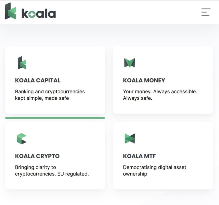Click 'Banking and cryptocurrencies kept simple' description
219x205 pixels.
click(50, 95)
